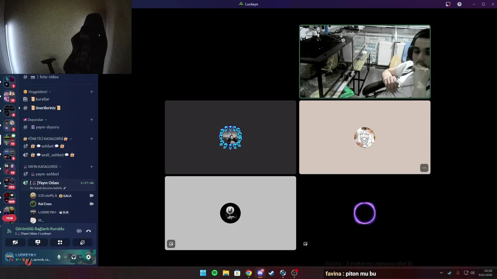
Task: Select the blue skull-framed avatar tile
Action: pos(230,137)
